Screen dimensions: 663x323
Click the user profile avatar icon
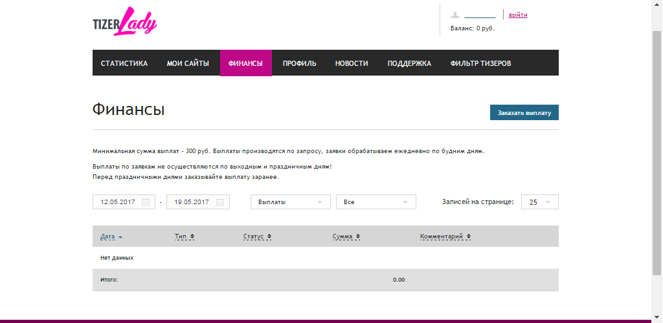[455, 15]
